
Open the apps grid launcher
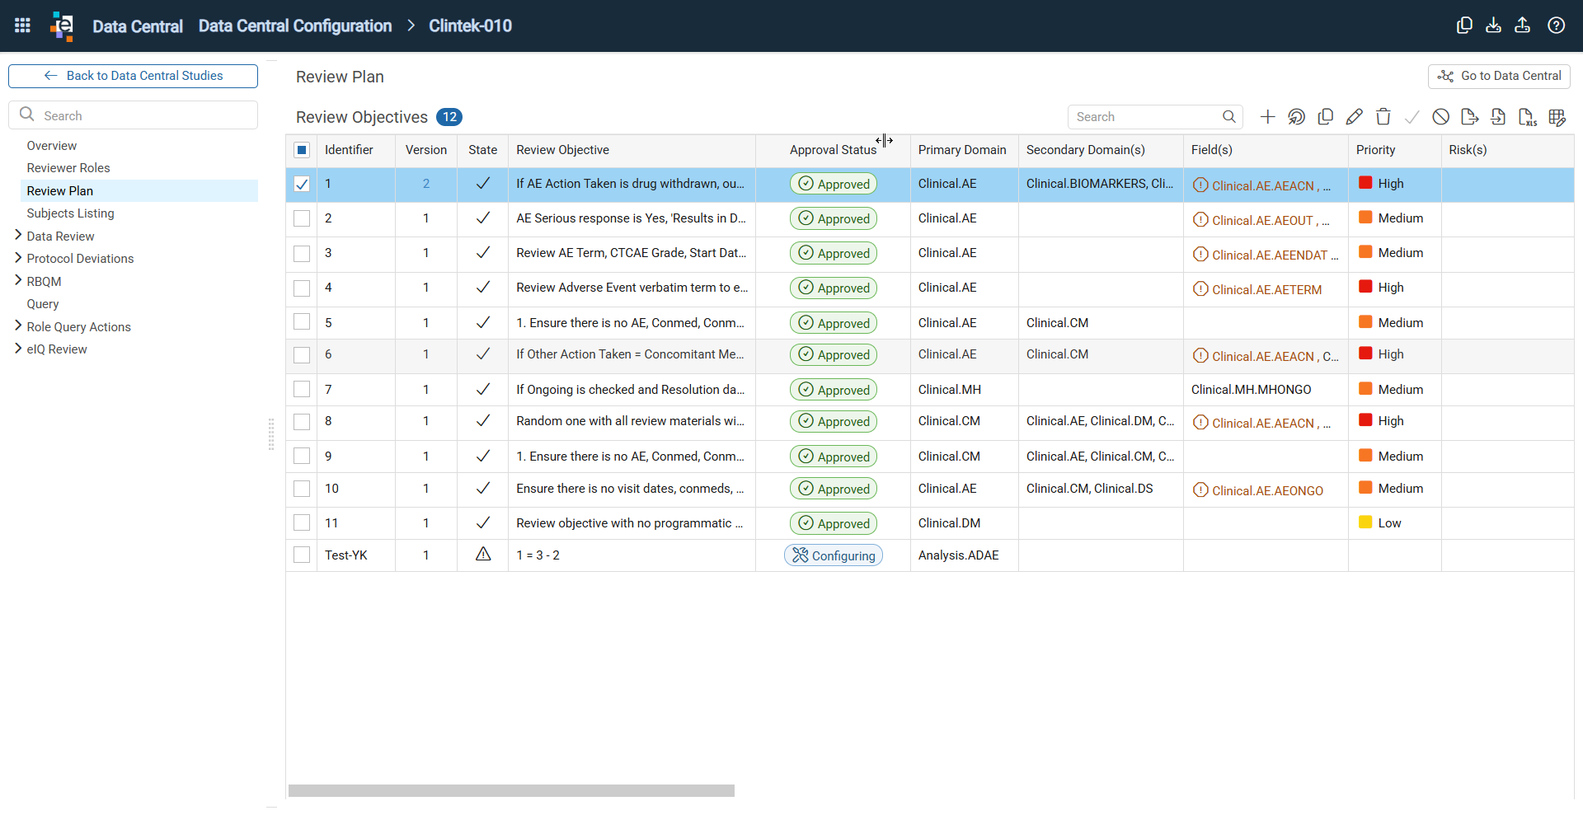[x=22, y=26]
